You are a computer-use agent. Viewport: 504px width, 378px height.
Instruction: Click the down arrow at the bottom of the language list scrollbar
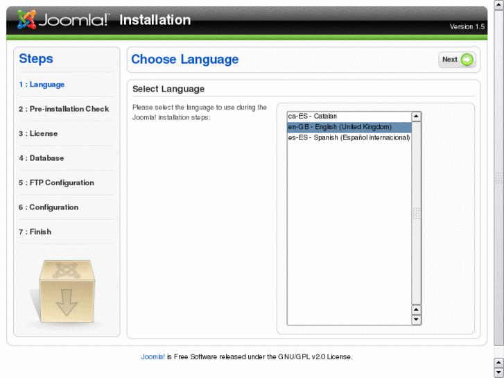pyautogui.click(x=416, y=320)
